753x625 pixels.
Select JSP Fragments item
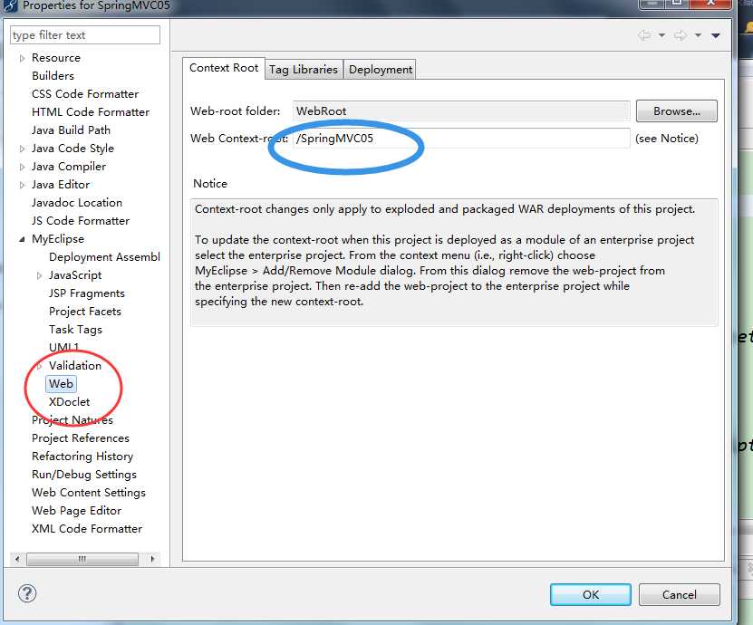coord(86,293)
